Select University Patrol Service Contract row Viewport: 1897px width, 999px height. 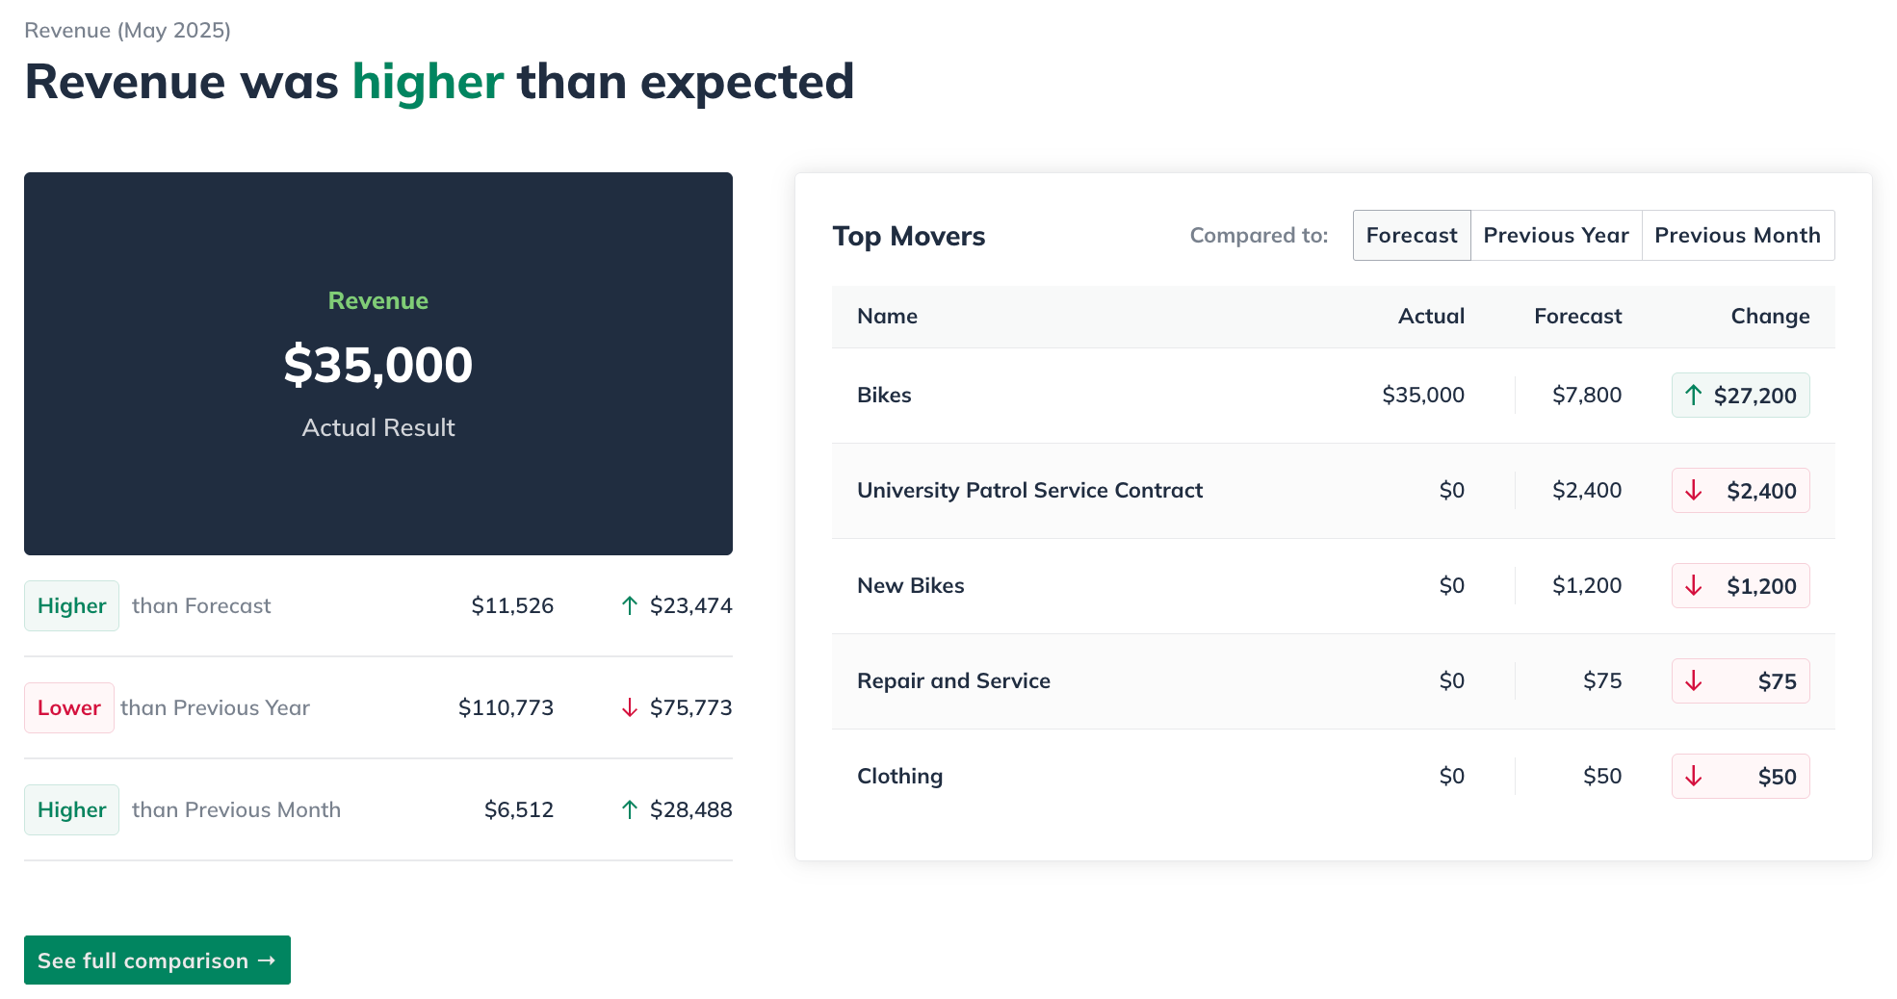[1029, 491]
